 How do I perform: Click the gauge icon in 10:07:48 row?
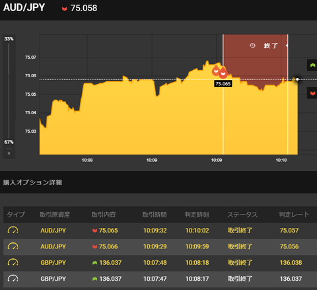13,262
